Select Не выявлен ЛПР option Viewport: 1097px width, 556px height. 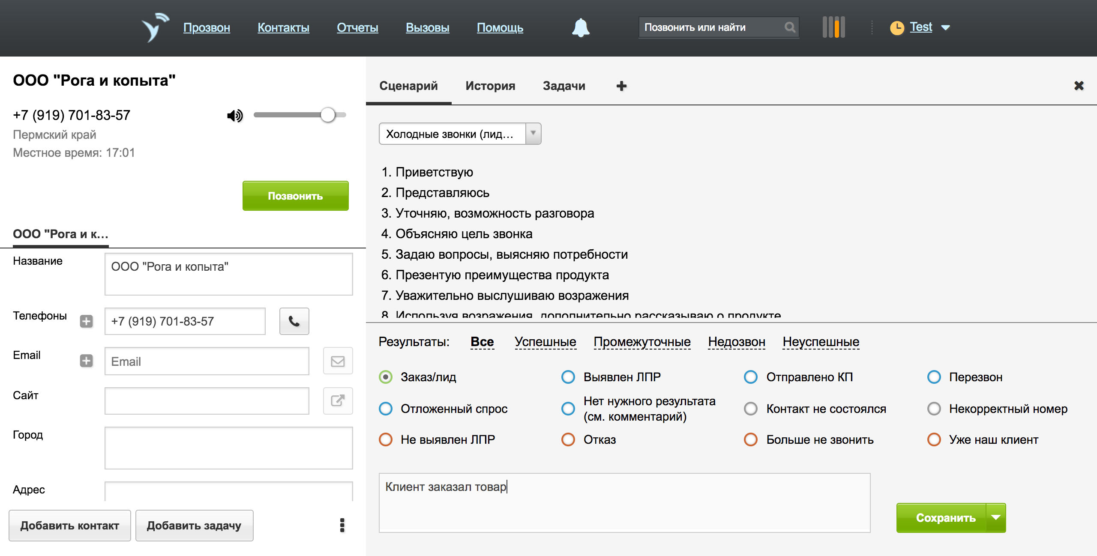[386, 439]
